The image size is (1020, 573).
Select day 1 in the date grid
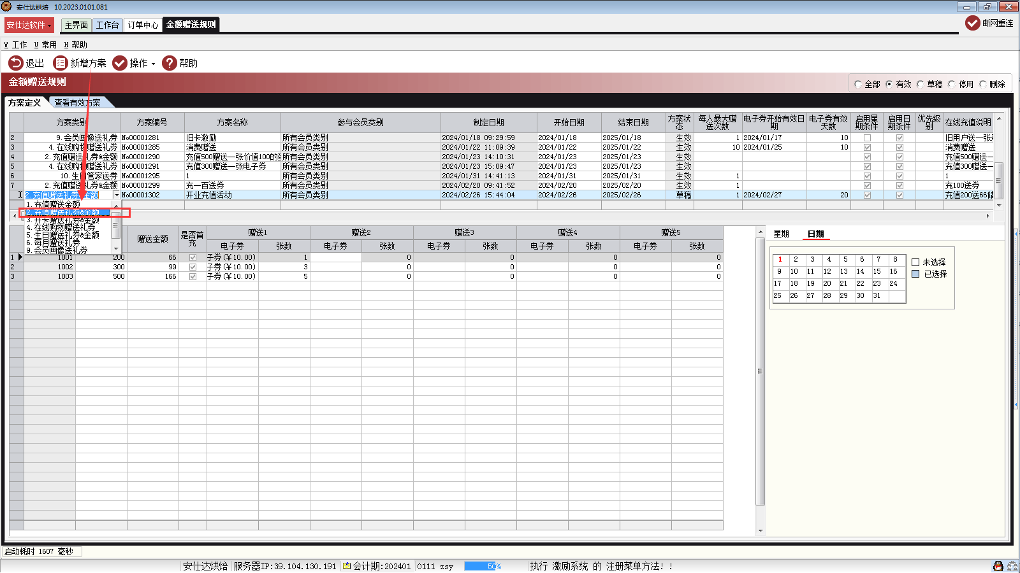point(780,259)
